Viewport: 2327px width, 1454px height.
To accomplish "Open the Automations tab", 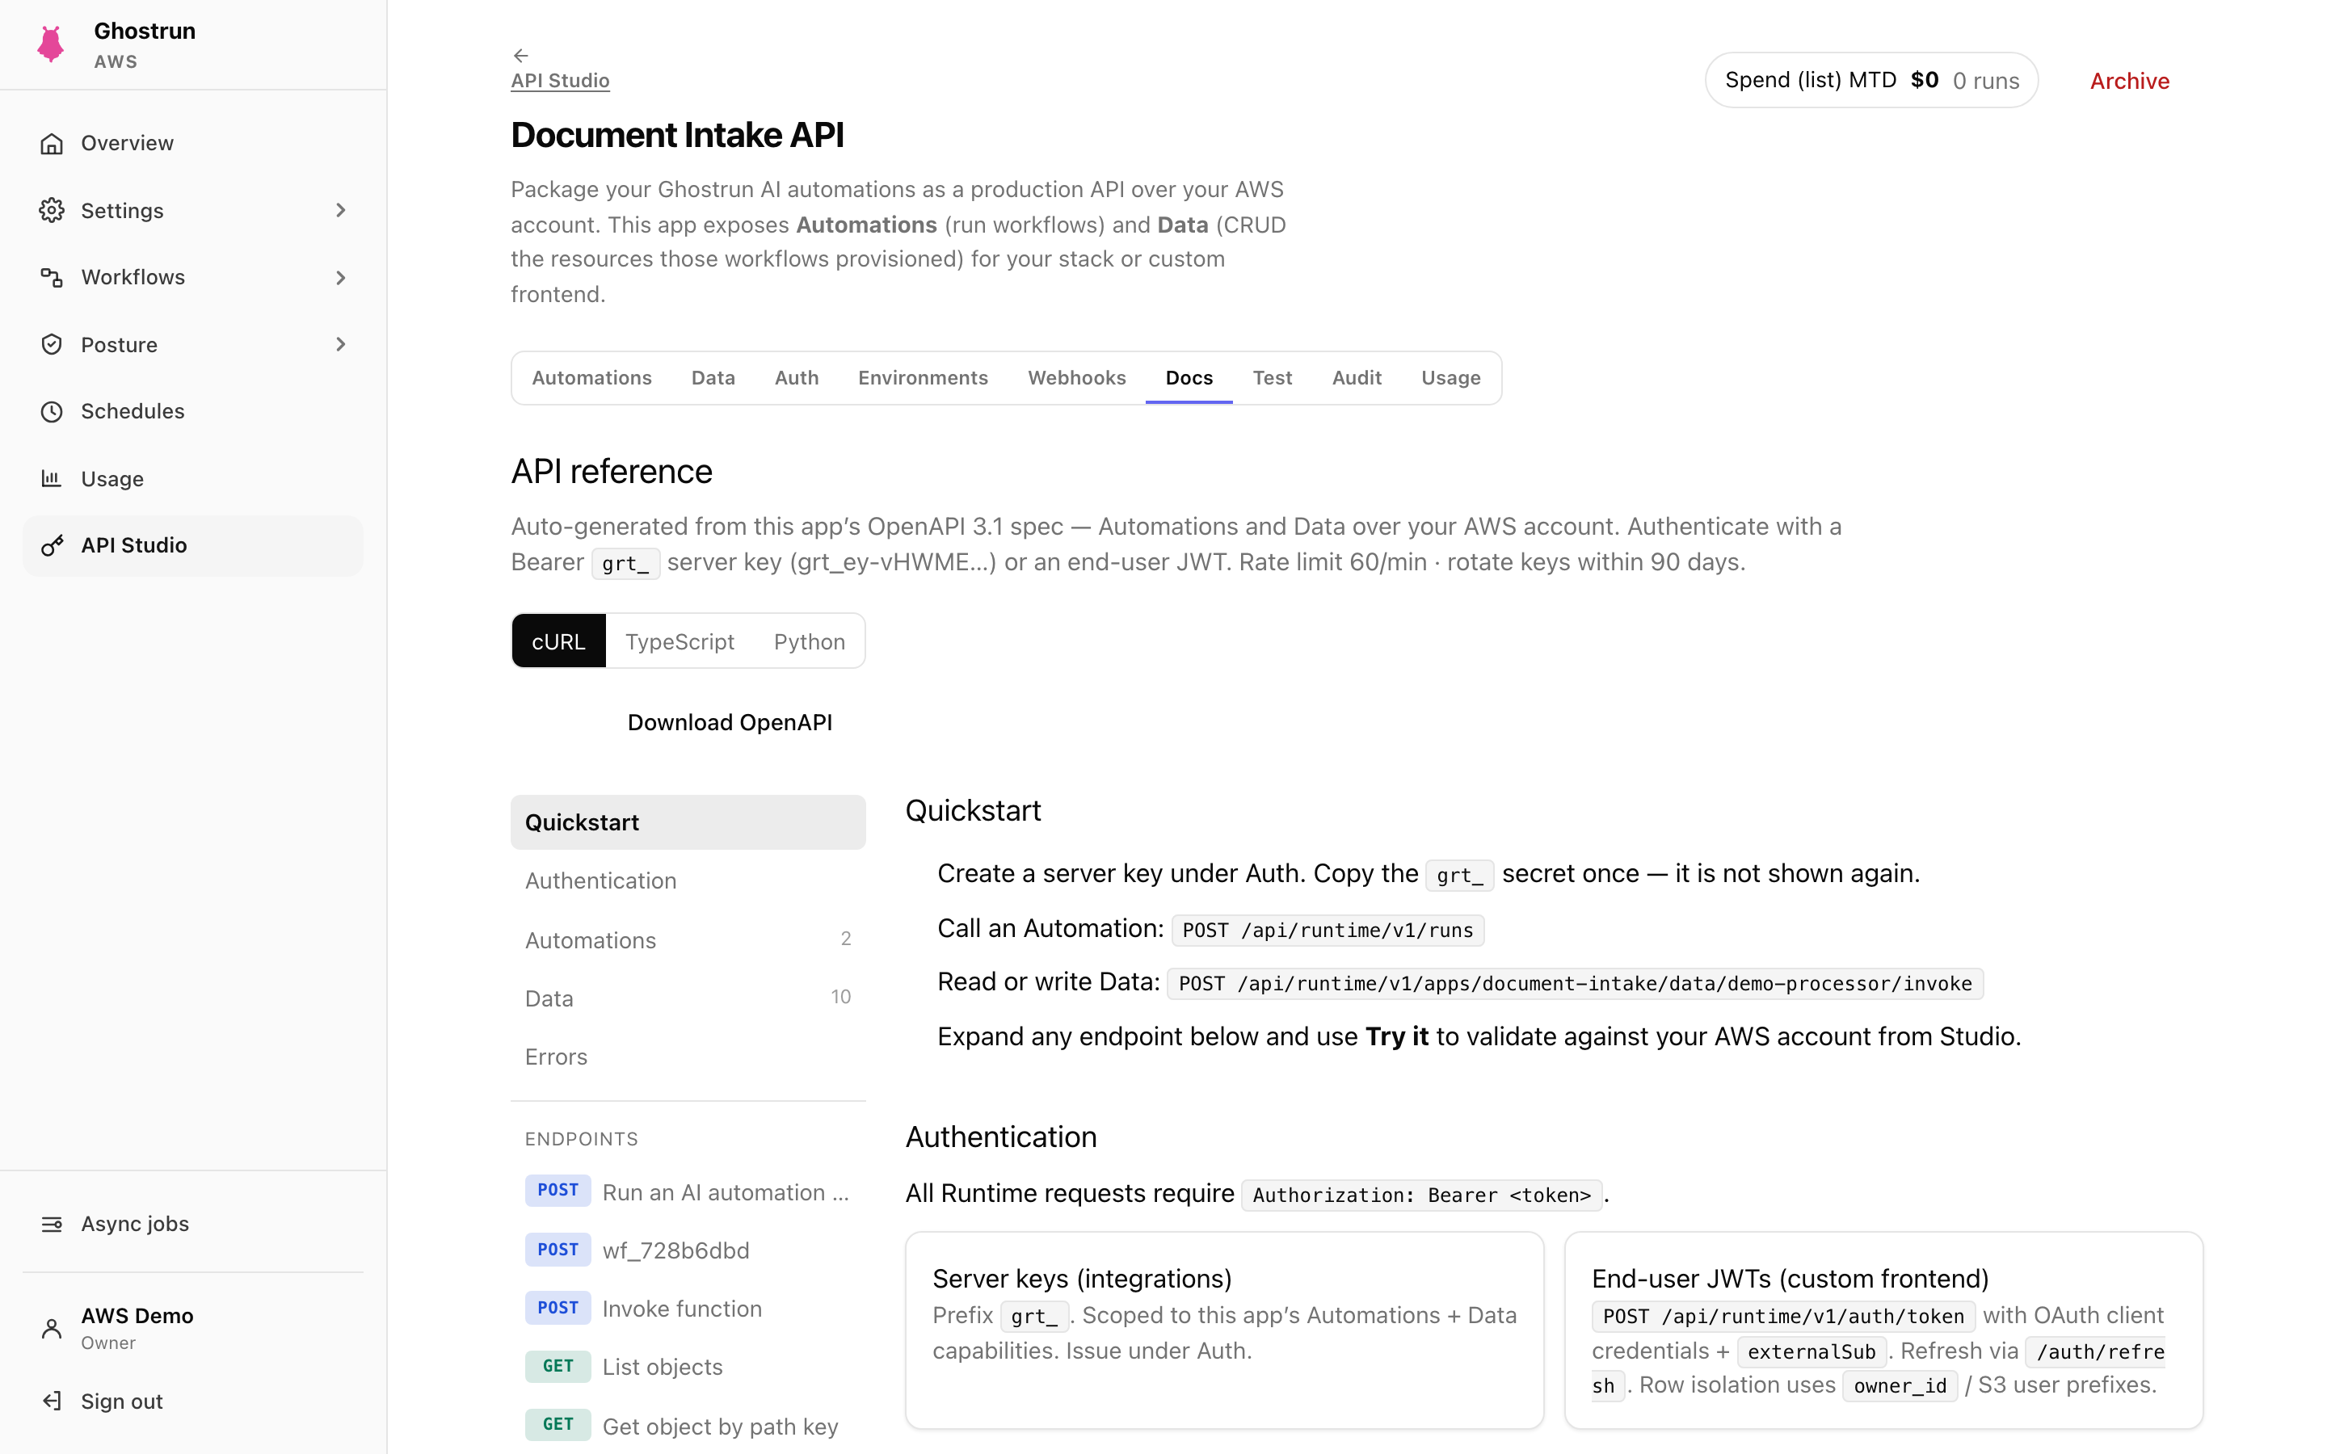I will (x=591, y=378).
